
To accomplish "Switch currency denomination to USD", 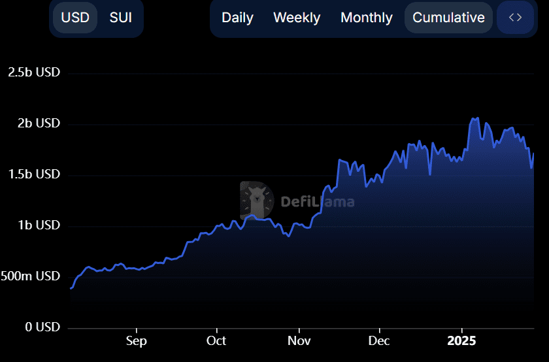I will [x=75, y=18].
